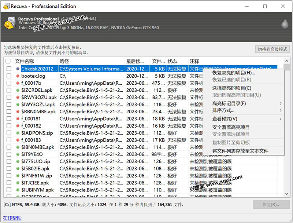Check the box for f_00017b
The image size is (293, 223).
[9, 83]
